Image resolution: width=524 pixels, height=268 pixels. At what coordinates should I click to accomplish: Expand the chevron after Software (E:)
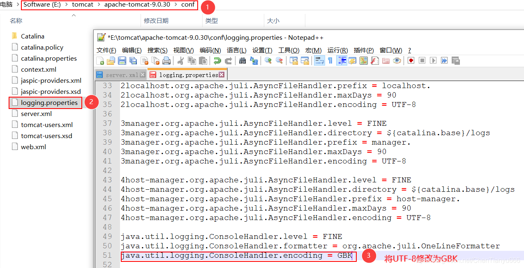[x=67, y=5]
